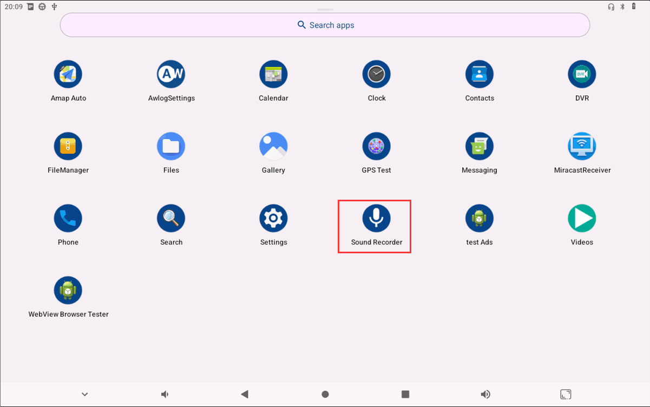Tap the screenshot button in navigation bar

tap(565, 394)
